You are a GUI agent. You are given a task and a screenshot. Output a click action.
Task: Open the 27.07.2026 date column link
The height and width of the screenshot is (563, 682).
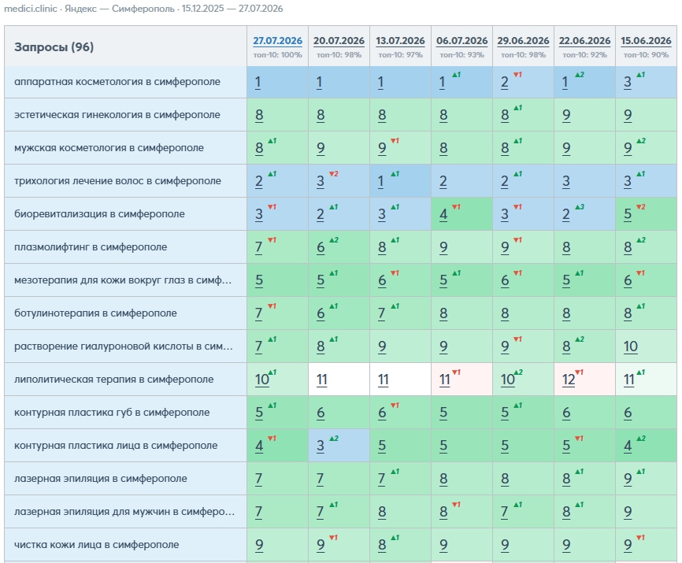(277, 41)
